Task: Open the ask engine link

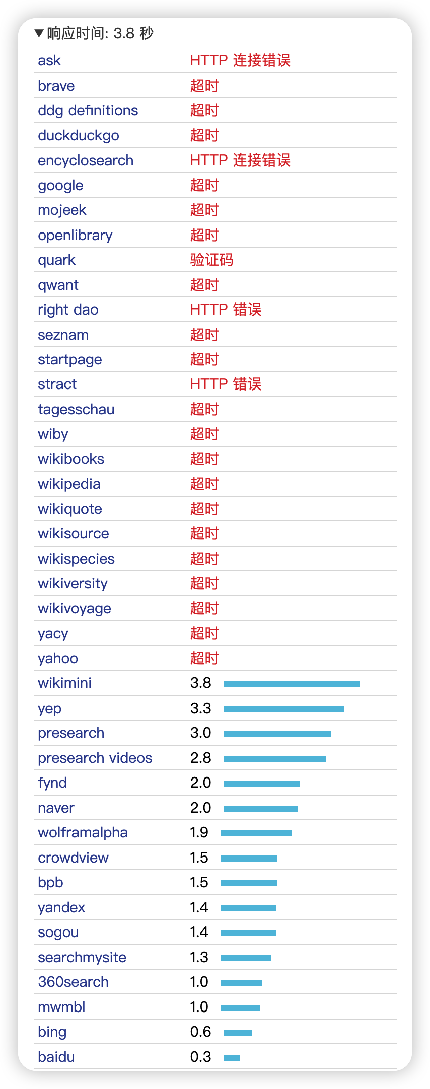Action: pos(49,61)
